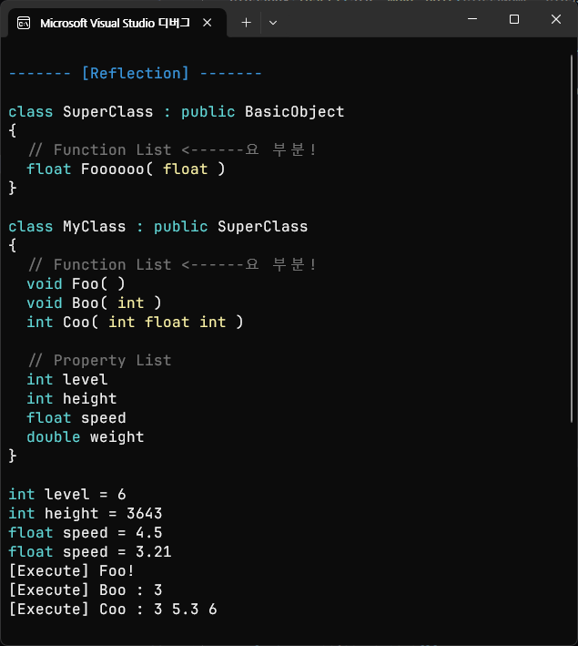The height and width of the screenshot is (646, 578).
Task: Expand the new tab profile dropdown chevron
Action: click(273, 23)
